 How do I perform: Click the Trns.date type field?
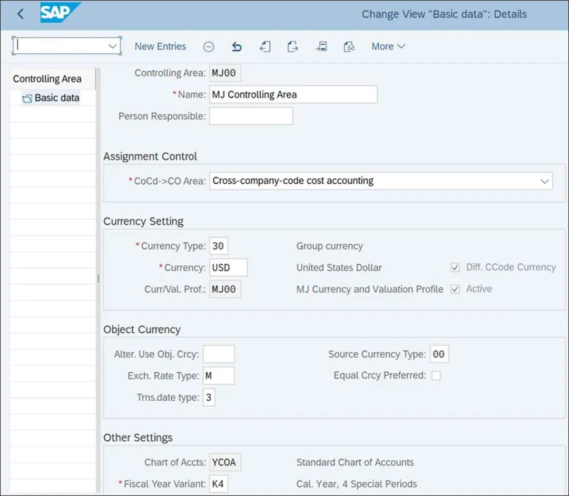tap(209, 398)
